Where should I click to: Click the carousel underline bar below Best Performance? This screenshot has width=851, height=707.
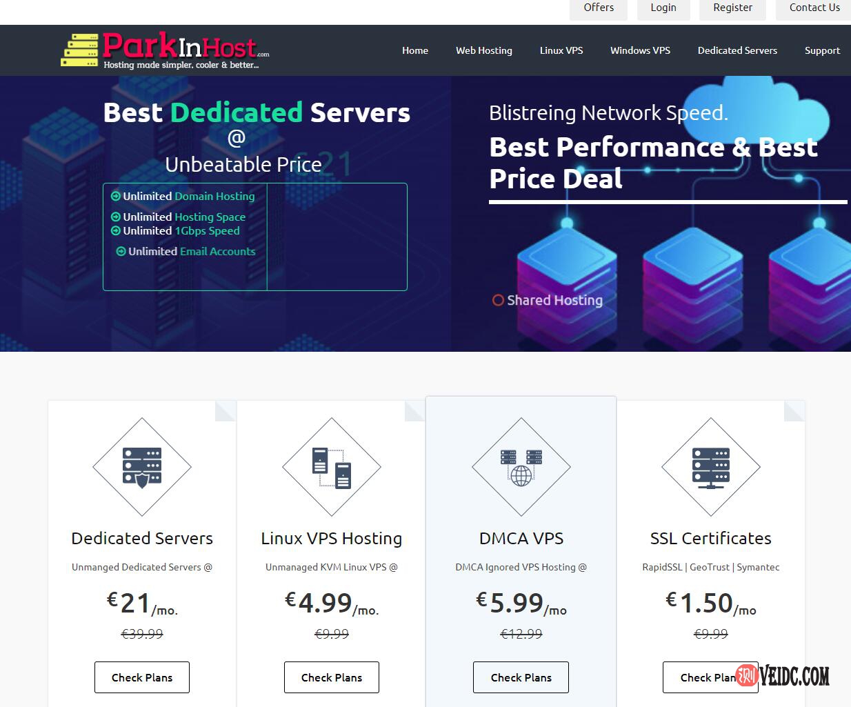click(668, 203)
